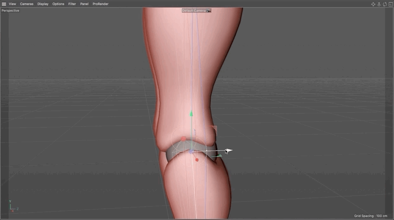Select the camera pan navigation icon
Screen dimensions: 394x220
coord(373,4)
